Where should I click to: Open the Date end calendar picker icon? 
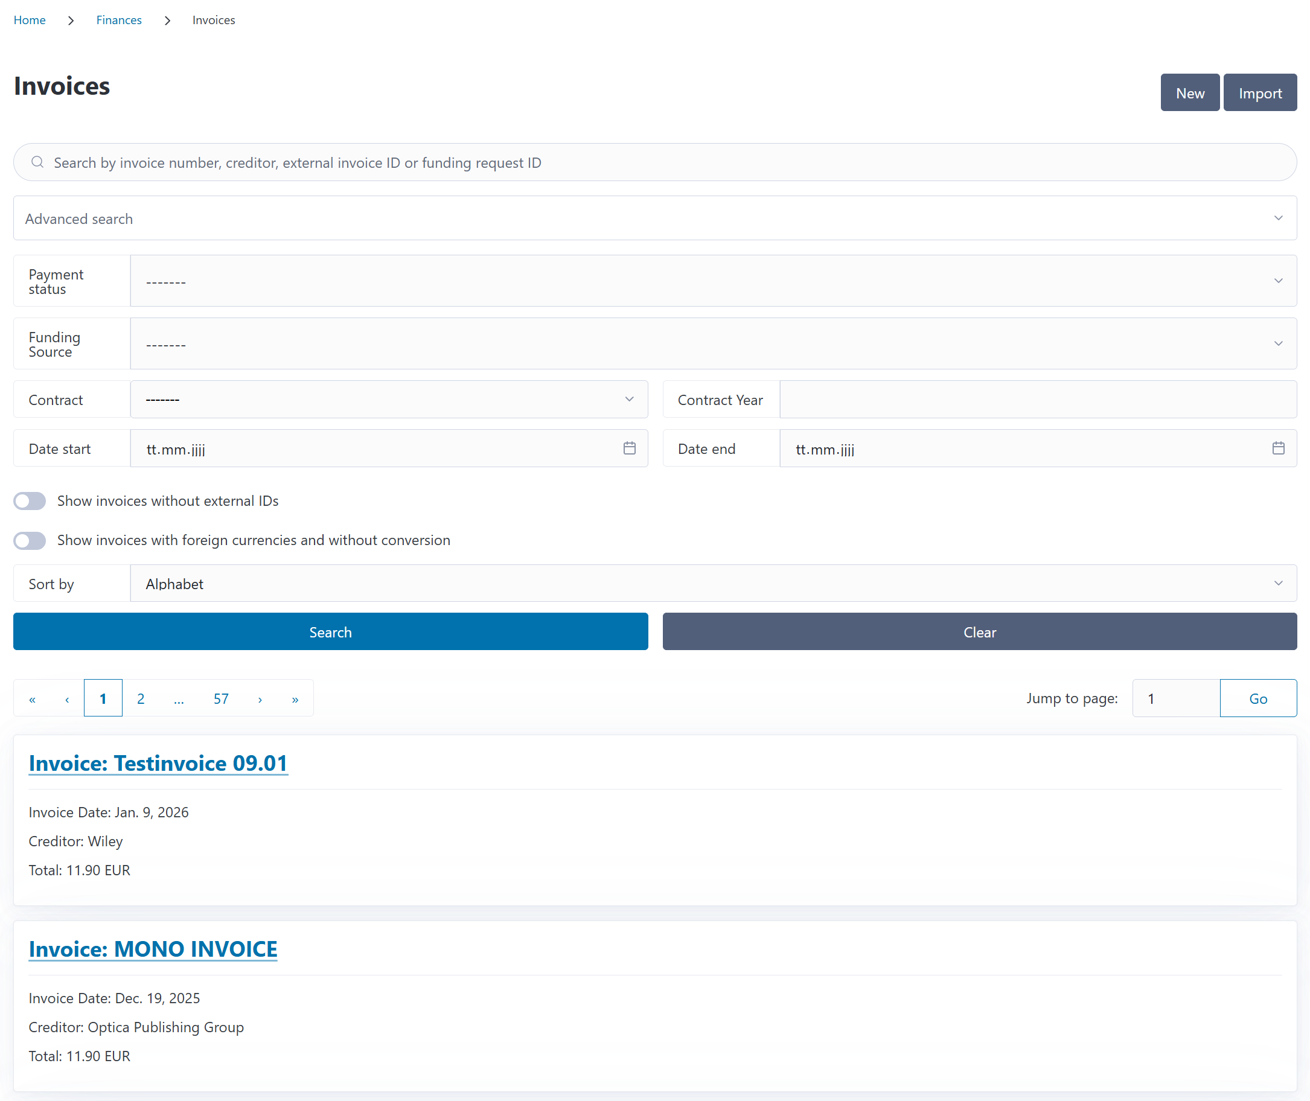pyautogui.click(x=1278, y=448)
